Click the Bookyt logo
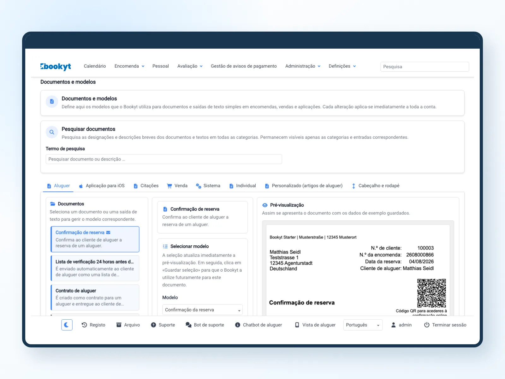Image resolution: width=505 pixels, height=379 pixels. [56, 66]
